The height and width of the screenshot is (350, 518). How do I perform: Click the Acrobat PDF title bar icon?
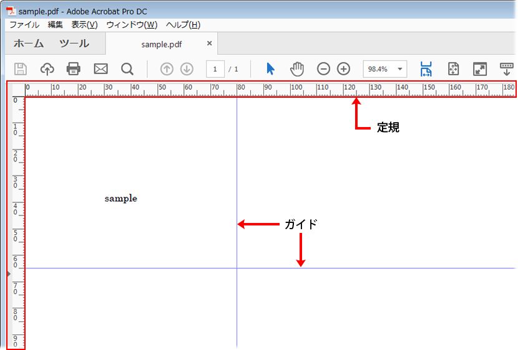click(x=11, y=11)
